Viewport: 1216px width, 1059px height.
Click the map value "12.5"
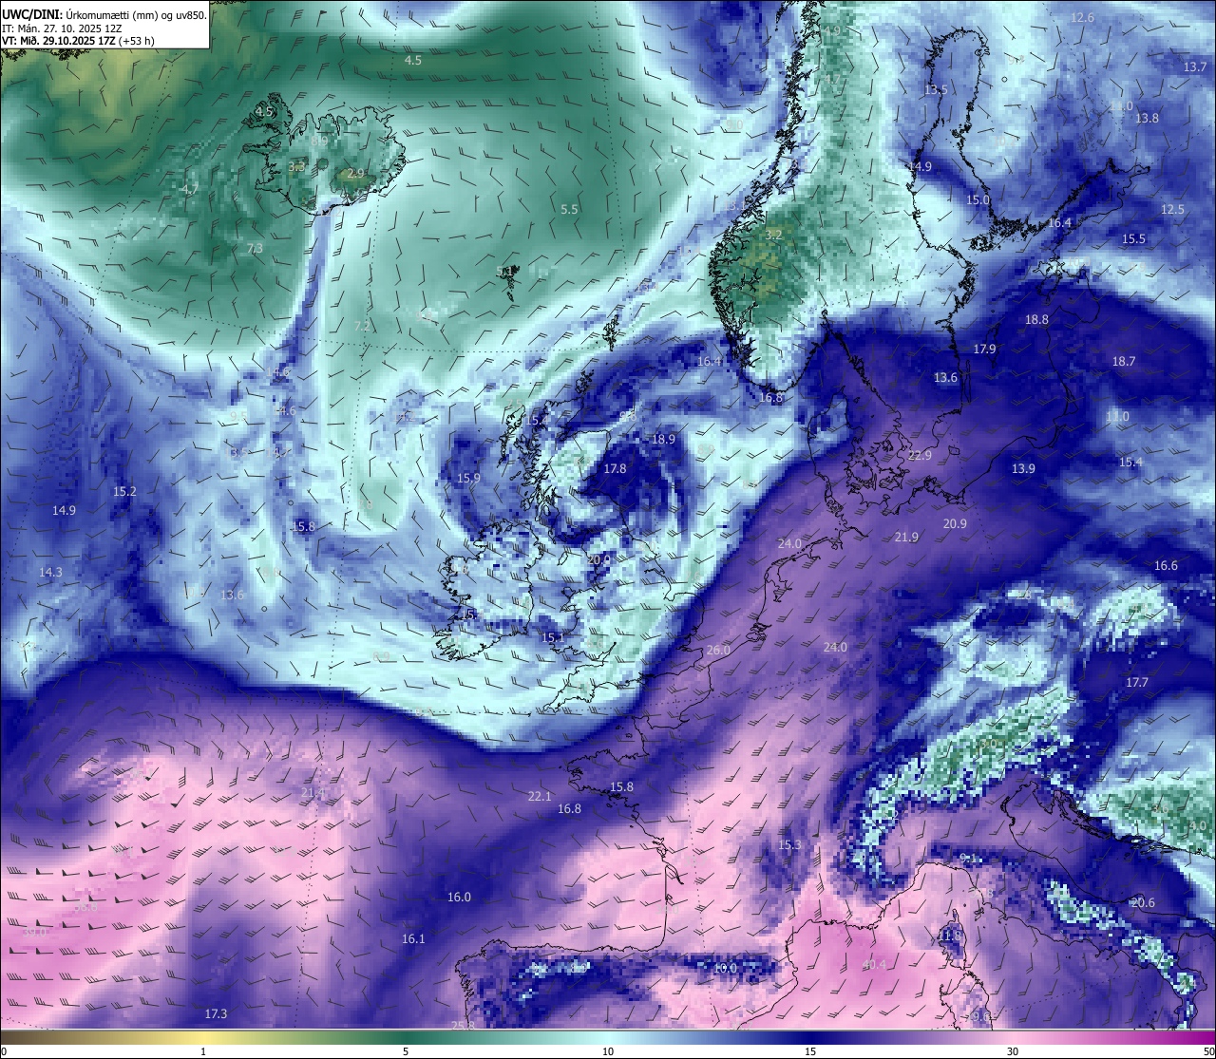1173,209
